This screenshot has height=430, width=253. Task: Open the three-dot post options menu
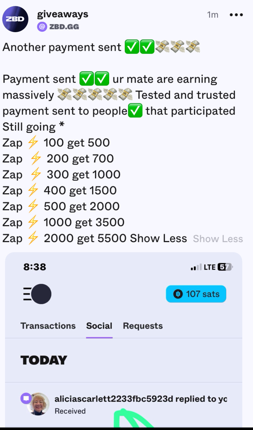pyautogui.click(x=236, y=15)
